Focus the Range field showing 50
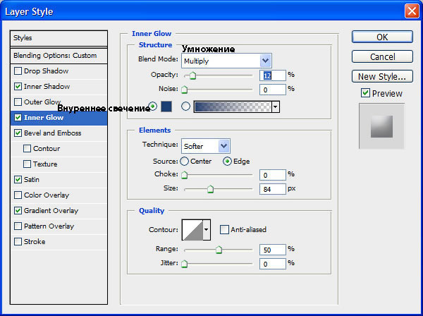Viewport: 423px width, 316px height. (272, 250)
